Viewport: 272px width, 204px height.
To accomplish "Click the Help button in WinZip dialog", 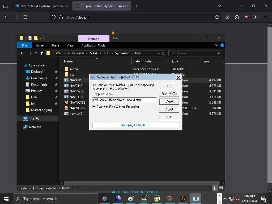I will coord(169,117).
